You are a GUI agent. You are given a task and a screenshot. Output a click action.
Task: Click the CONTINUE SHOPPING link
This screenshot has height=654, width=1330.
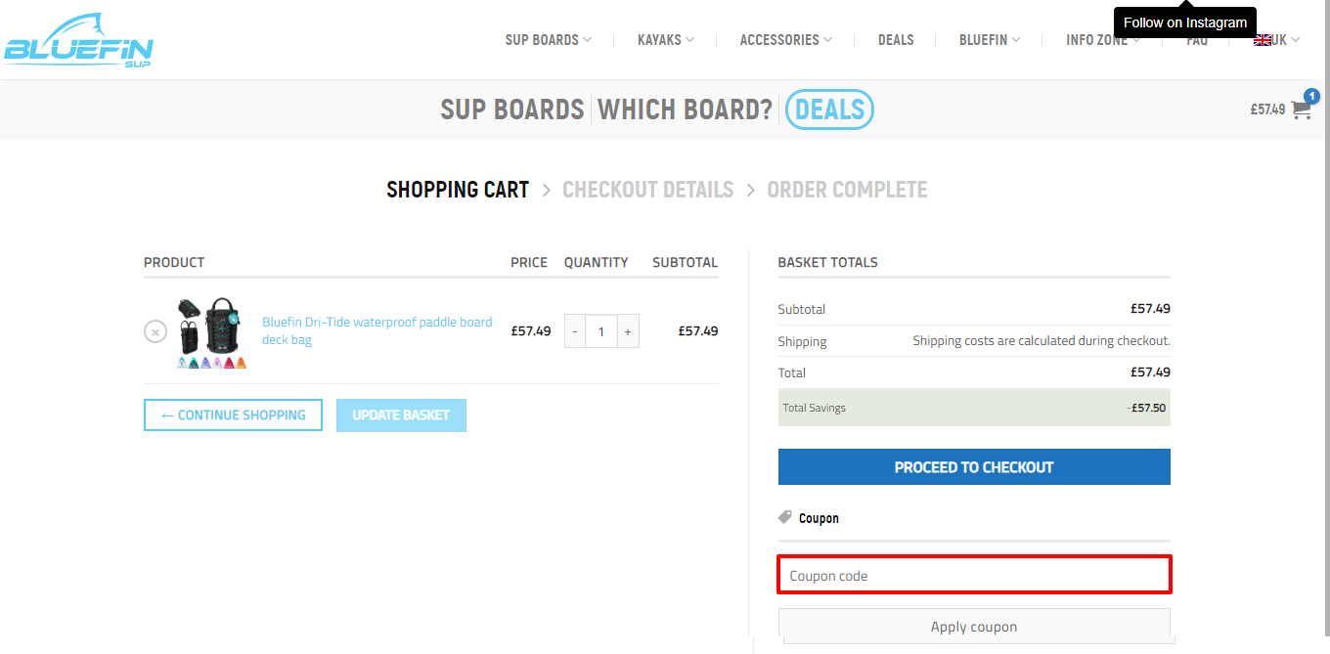pos(233,414)
